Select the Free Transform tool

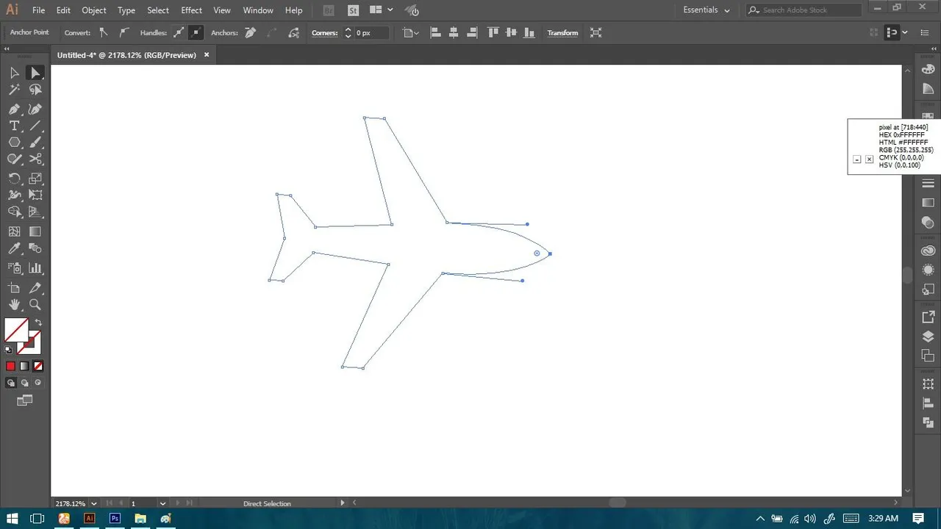pos(35,195)
